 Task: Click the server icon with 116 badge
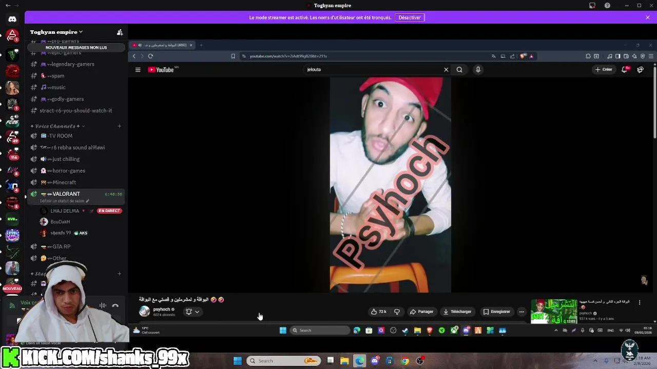12,152
